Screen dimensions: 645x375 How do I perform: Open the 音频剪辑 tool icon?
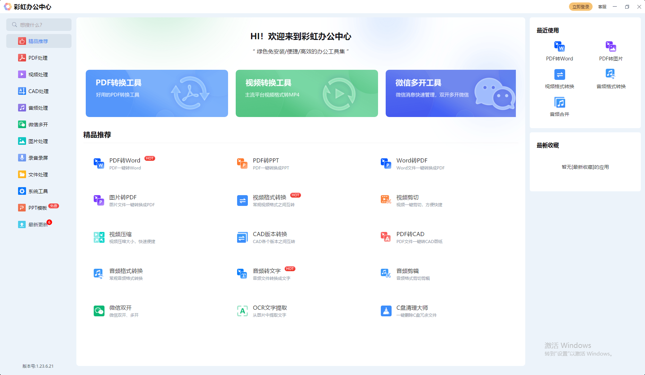pyautogui.click(x=386, y=274)
